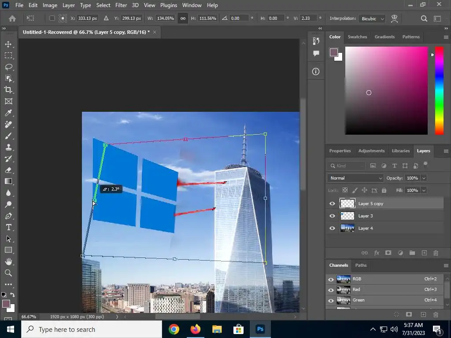Image resolution: width=451 pixels, height=338 pixels.
Task: Select the Rectangular Marquee tool
Action: click(x=8, y=55)
